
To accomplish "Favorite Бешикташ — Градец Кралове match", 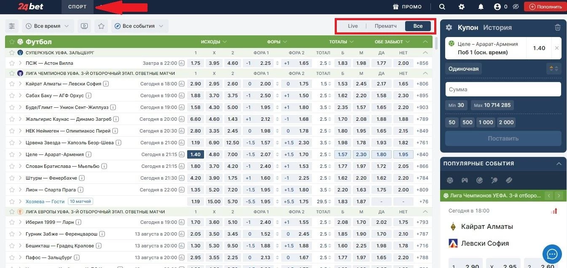I will (12, 246).
